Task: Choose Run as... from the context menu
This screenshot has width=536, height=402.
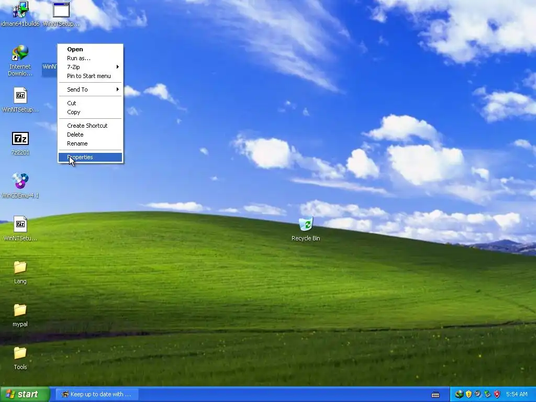Action: coord(90,58)
